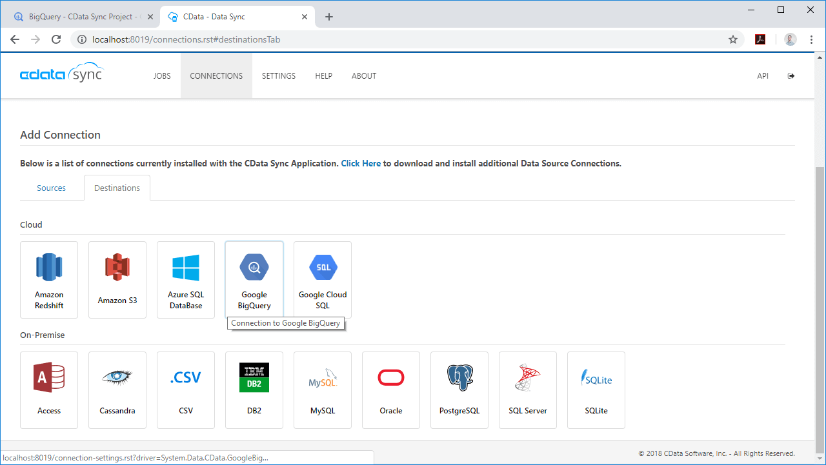
Task: Select the MySQL on-premise connector
Action: pos(323,390)
